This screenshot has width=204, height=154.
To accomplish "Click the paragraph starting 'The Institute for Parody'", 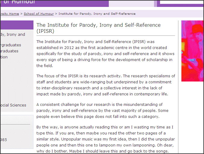I will pos(105,54).
